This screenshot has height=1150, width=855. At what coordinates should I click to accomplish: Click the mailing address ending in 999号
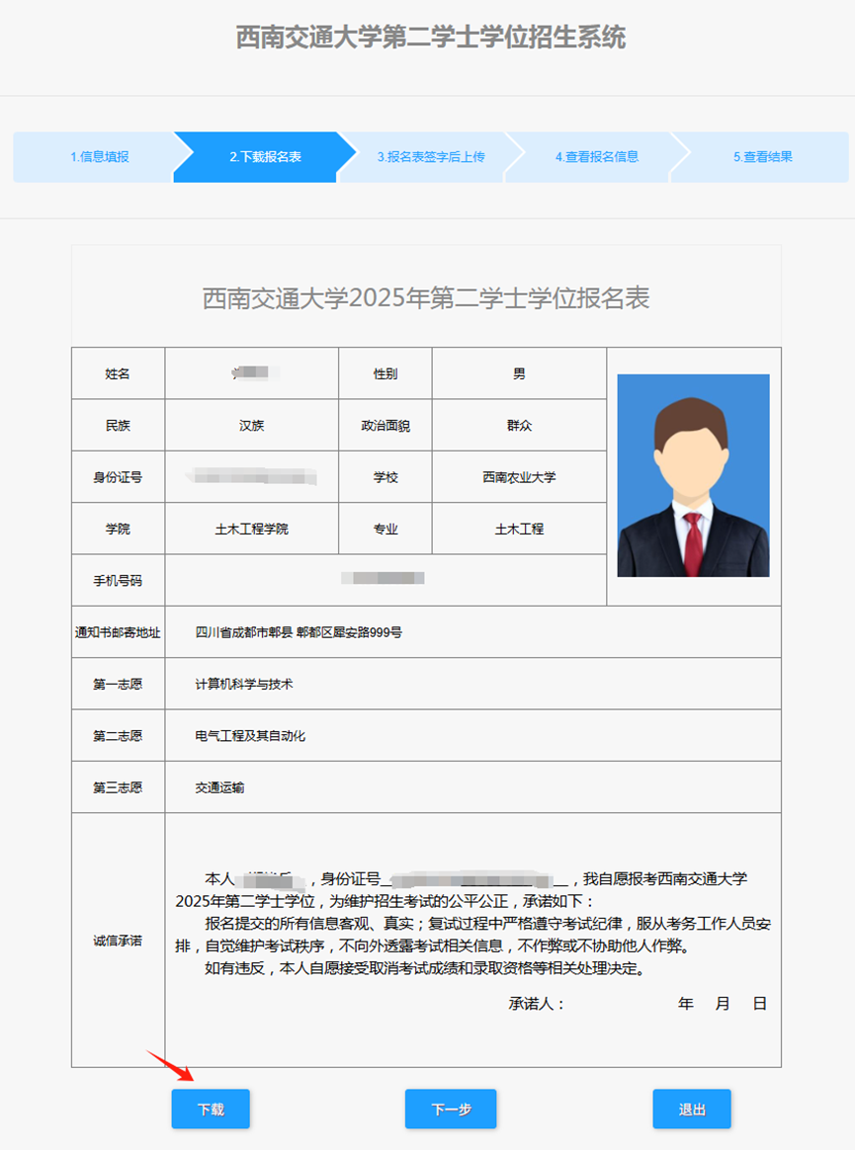(299, 632)
